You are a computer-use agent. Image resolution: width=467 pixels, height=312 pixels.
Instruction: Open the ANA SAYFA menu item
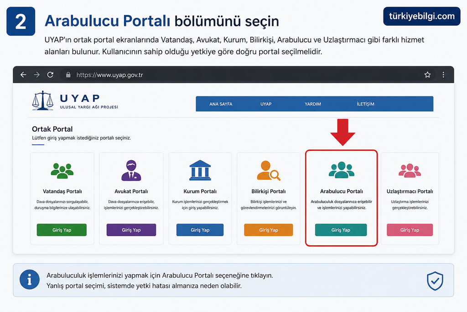click(221, 104)
